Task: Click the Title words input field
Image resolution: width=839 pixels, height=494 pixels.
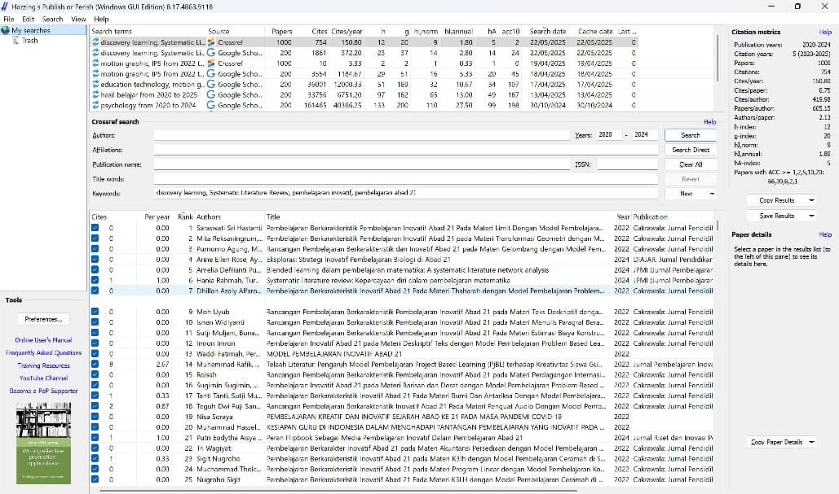Action: pyautogui.click(x=405, y=179)
